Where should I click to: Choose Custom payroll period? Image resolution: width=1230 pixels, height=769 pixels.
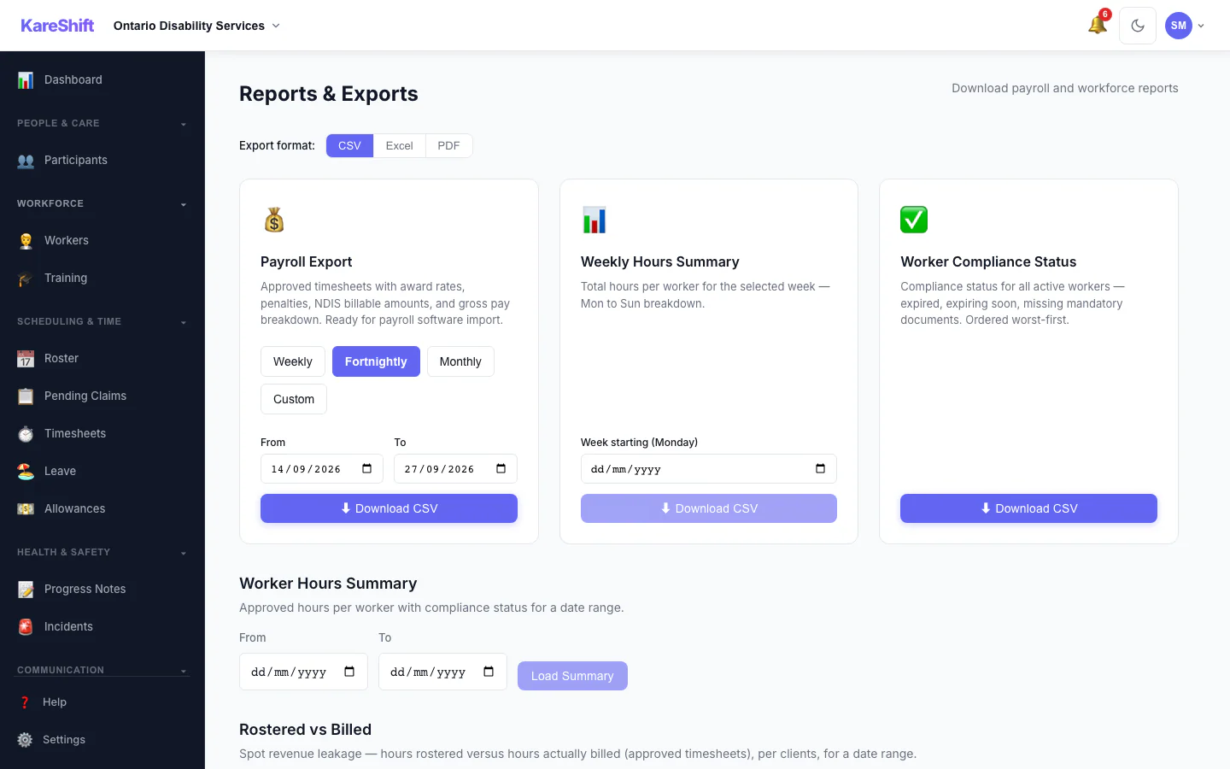pyautogui.click(x=294, y=399)
